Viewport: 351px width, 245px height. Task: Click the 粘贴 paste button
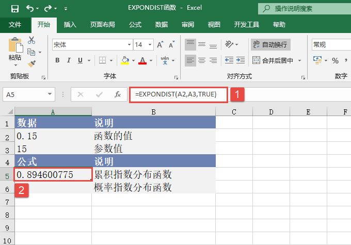click(x=15, y=52)
